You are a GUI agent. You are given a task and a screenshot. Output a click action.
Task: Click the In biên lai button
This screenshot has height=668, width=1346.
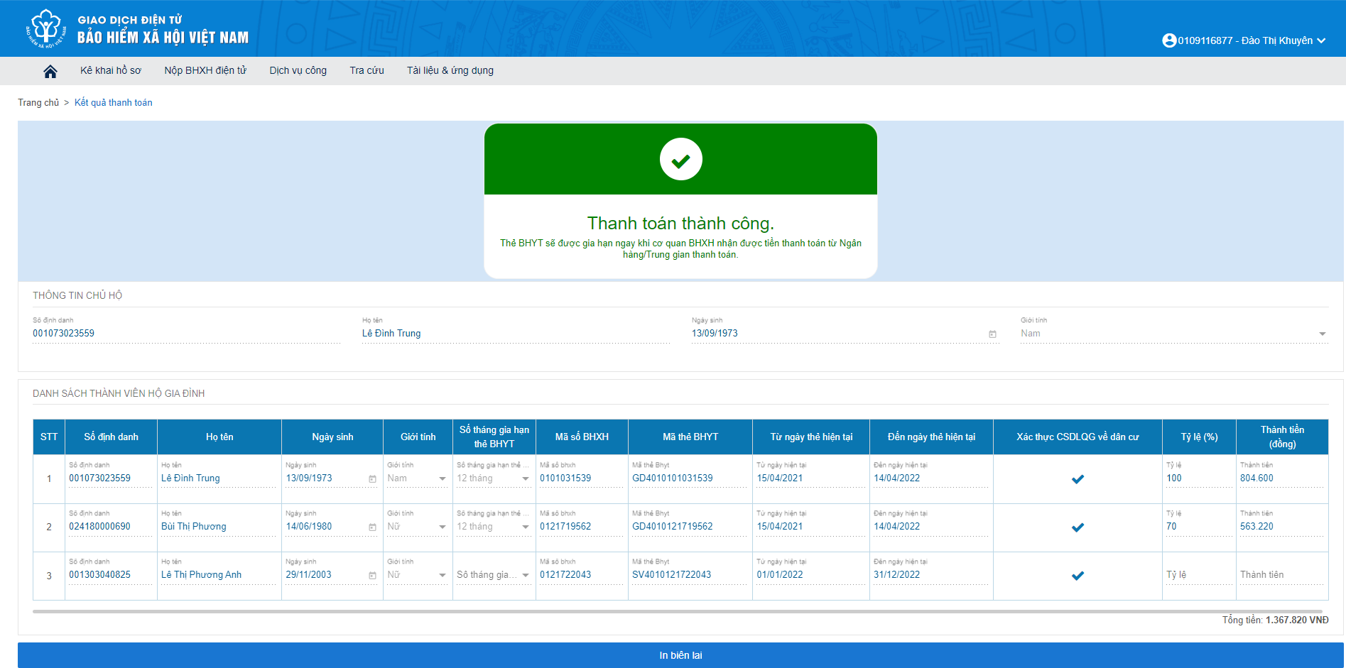[680, 655]
